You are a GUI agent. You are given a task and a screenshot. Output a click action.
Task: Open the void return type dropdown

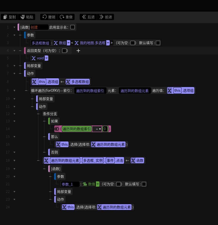pyautogui.click(x=46, y=58)
